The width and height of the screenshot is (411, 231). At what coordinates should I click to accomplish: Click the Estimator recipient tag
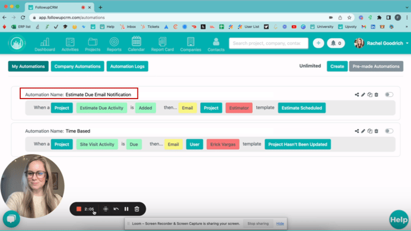coord(239,108)
